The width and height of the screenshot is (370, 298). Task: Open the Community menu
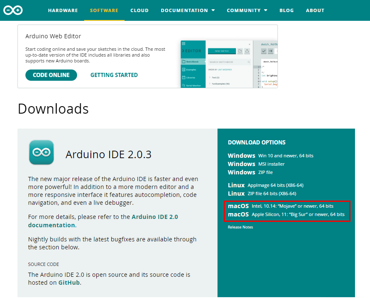(x=243, y=10)
